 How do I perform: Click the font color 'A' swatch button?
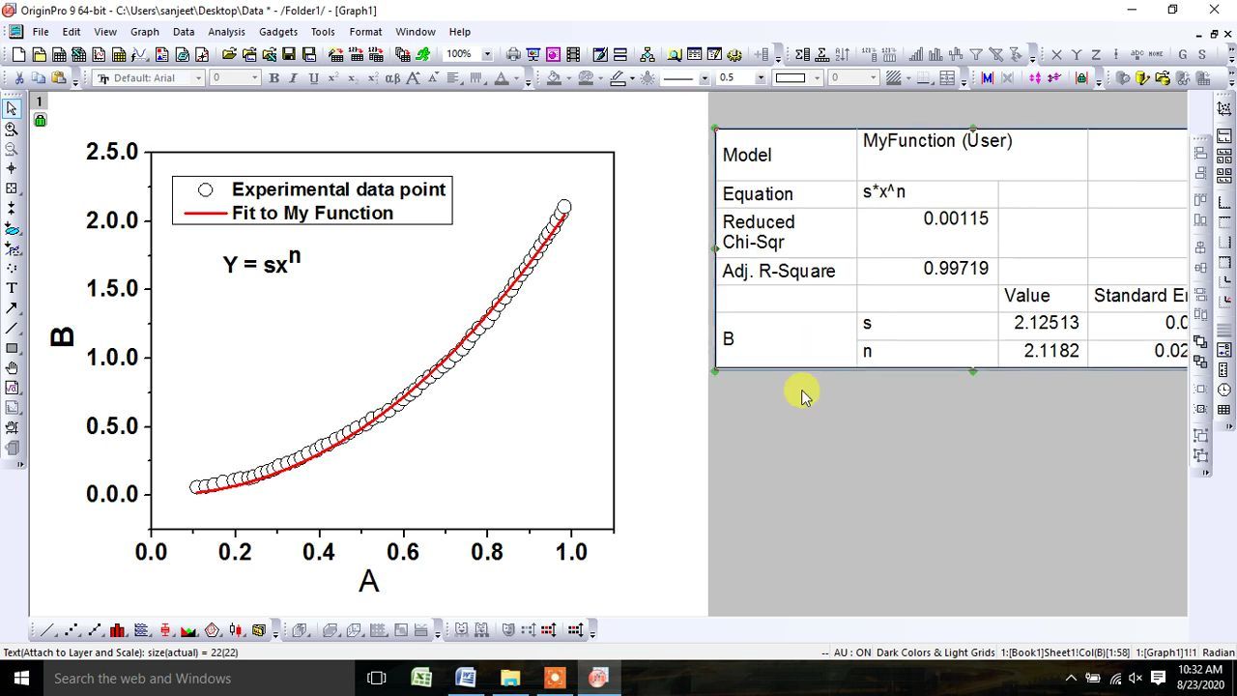point(501,77)
